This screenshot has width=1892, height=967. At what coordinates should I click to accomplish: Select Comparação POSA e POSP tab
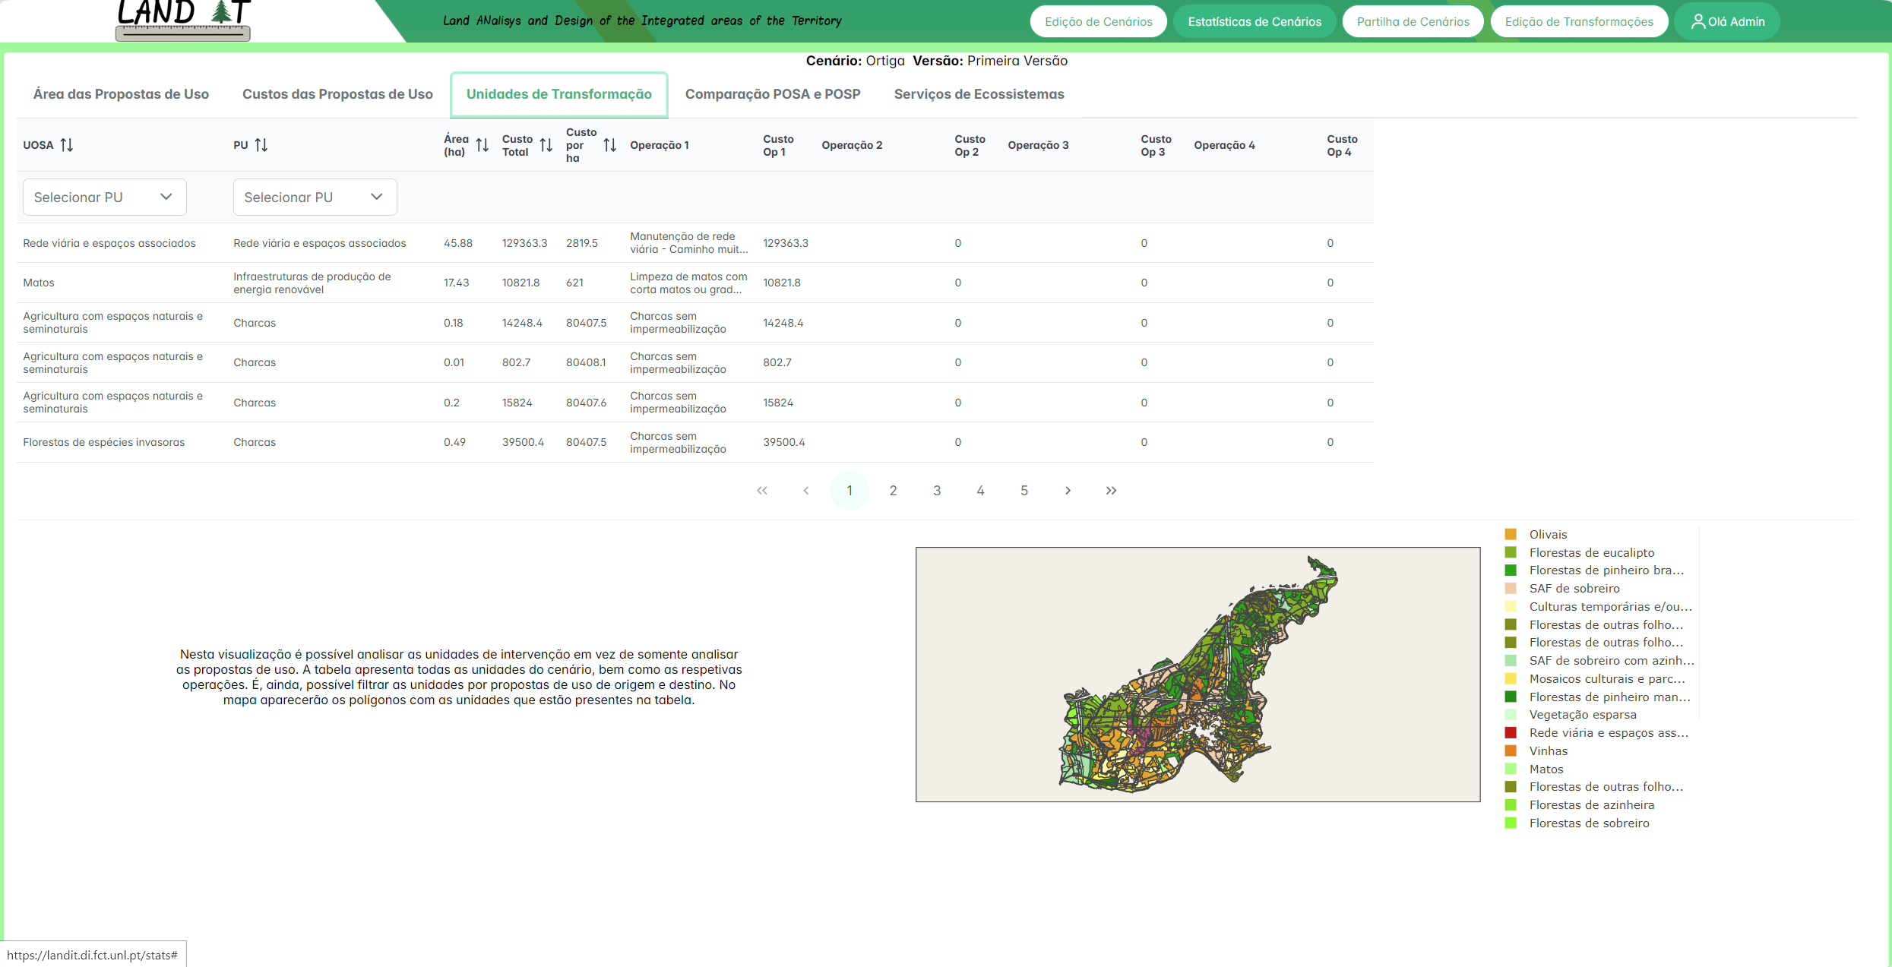pos(773,94)
